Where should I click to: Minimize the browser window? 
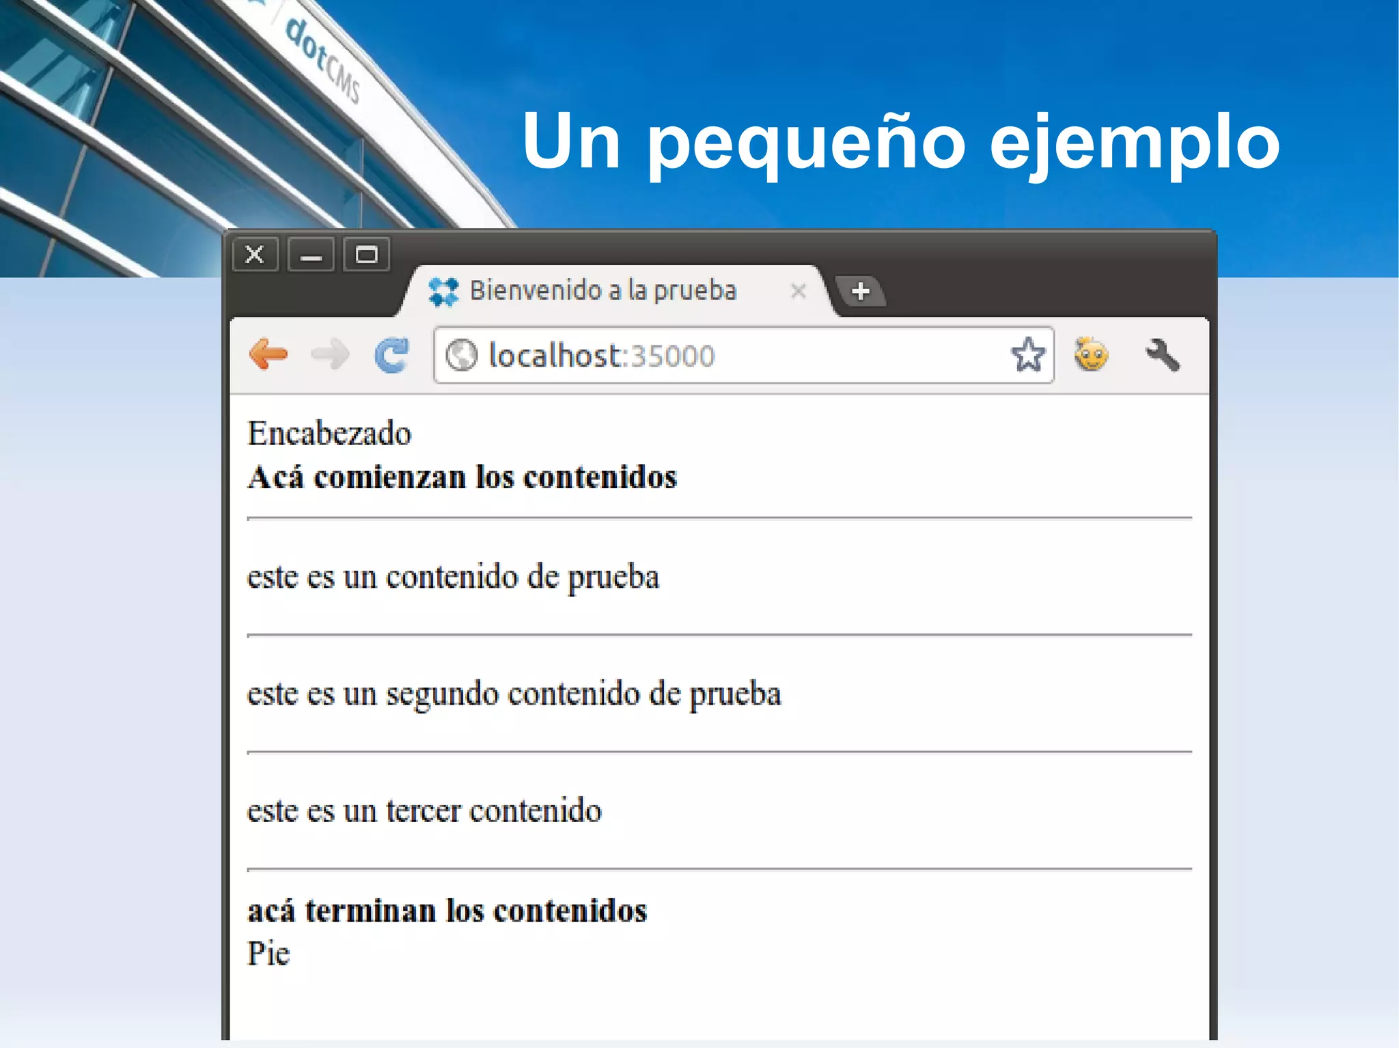pos(311,255)
